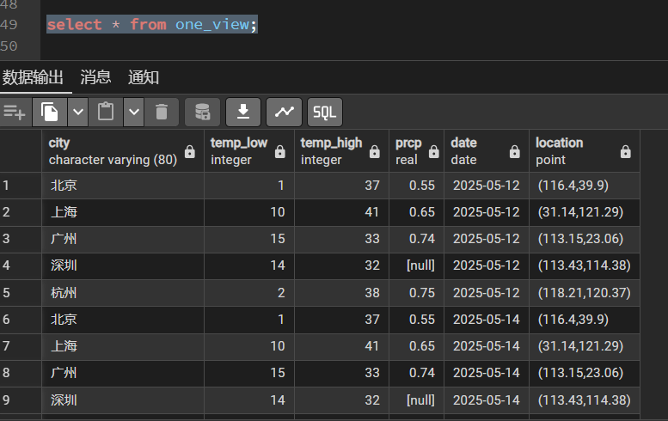Click line number 50 in editor gutter
This screenshot has width=668, height=421.
9,46
